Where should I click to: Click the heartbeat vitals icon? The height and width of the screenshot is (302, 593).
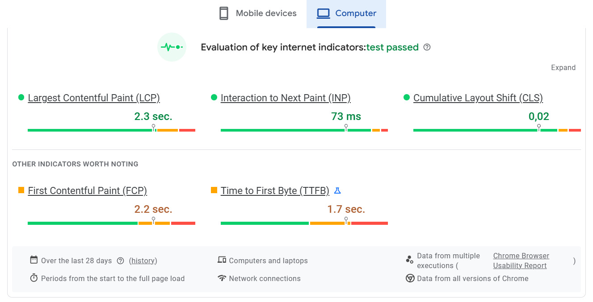coord(172,47)
